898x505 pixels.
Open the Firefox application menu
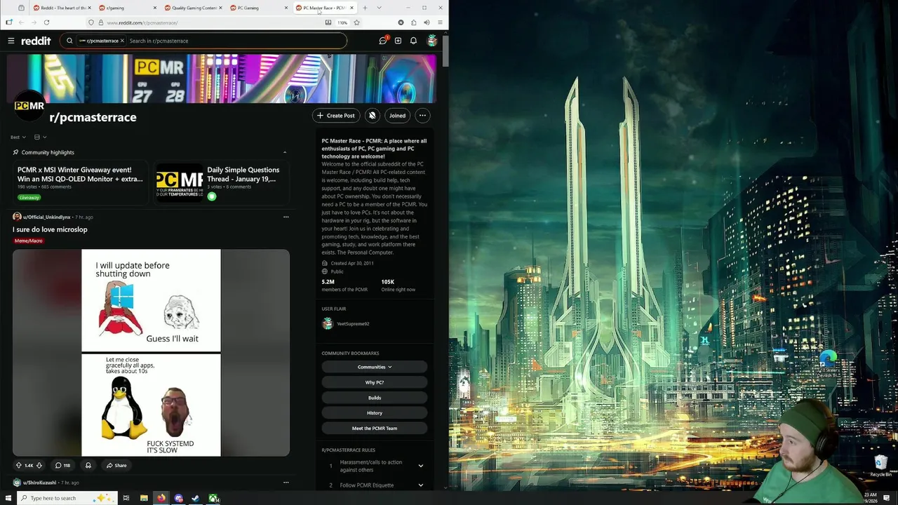(x=440, y=22)
